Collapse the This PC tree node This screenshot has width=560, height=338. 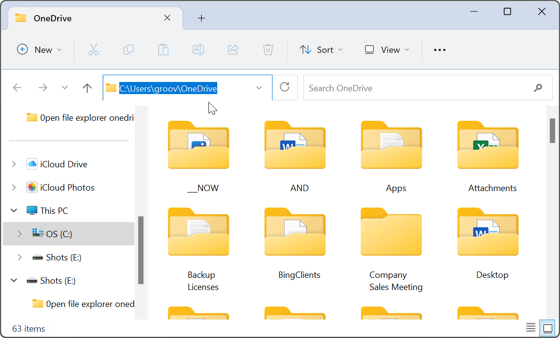coord(14,210)
